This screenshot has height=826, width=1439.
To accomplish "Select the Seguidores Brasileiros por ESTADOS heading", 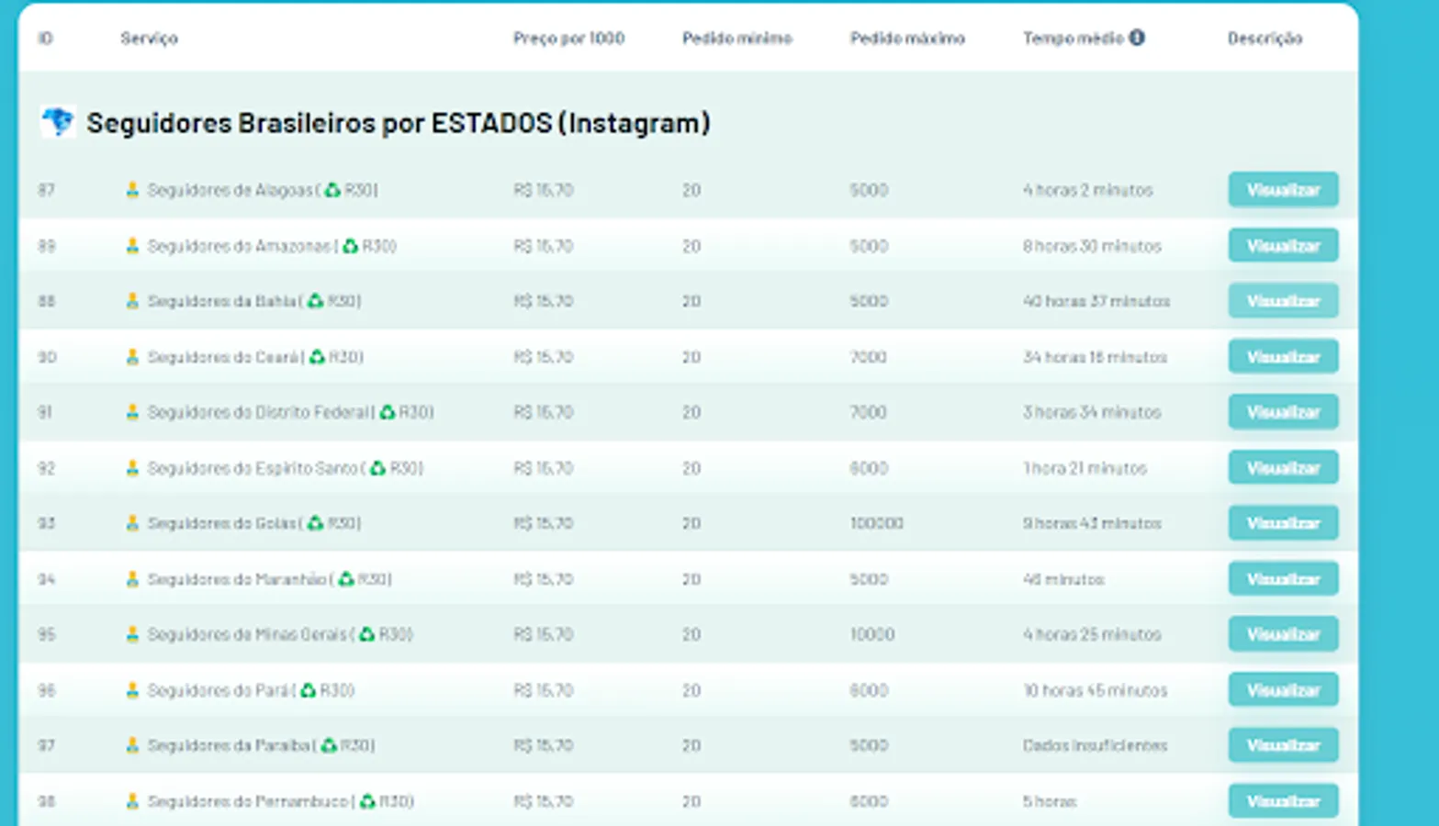I will pos(399,122).
